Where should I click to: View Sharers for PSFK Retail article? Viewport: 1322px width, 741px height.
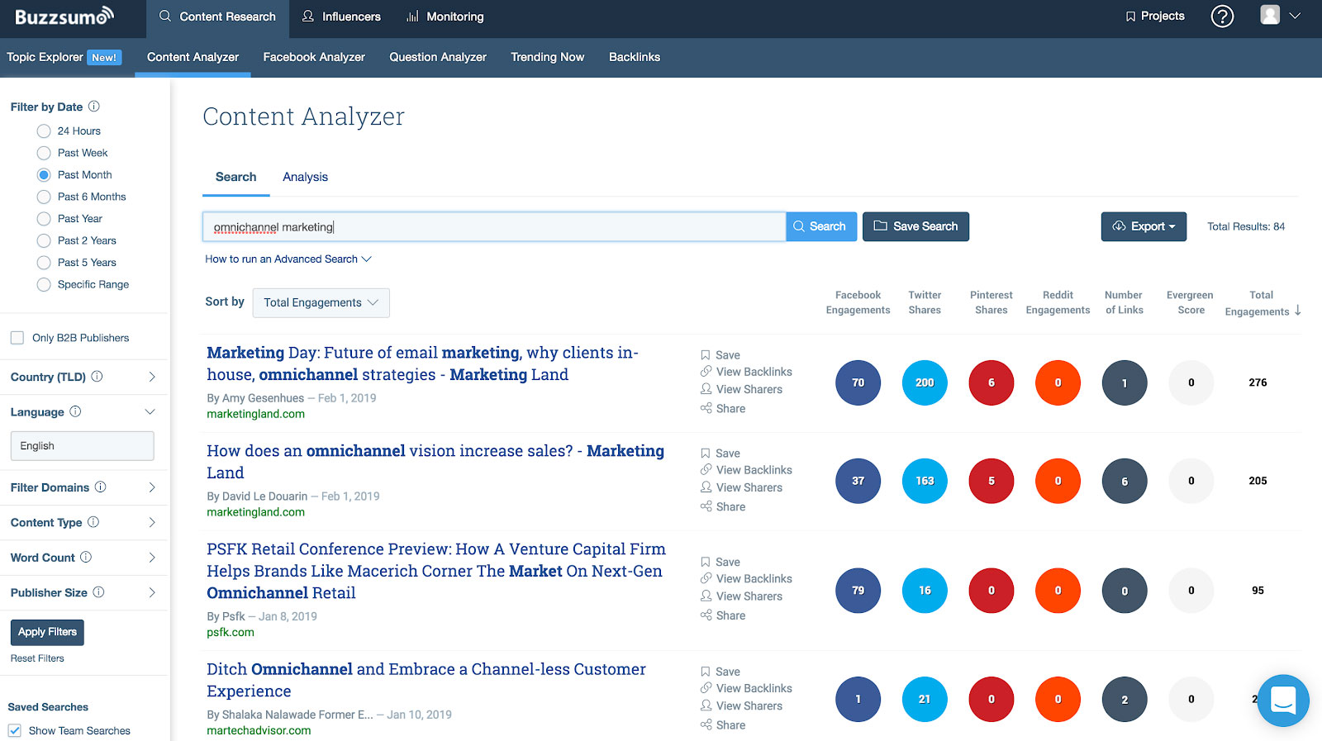click(x=741, y=596)
